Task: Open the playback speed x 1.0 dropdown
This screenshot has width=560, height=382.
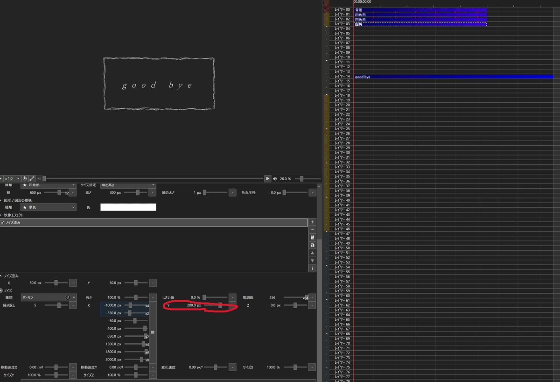Action: [12, 178]
